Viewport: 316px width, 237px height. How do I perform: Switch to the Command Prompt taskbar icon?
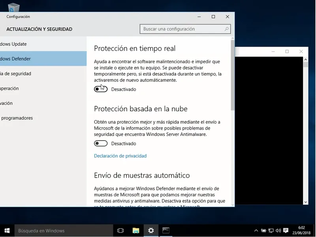[x=166, y=231]
